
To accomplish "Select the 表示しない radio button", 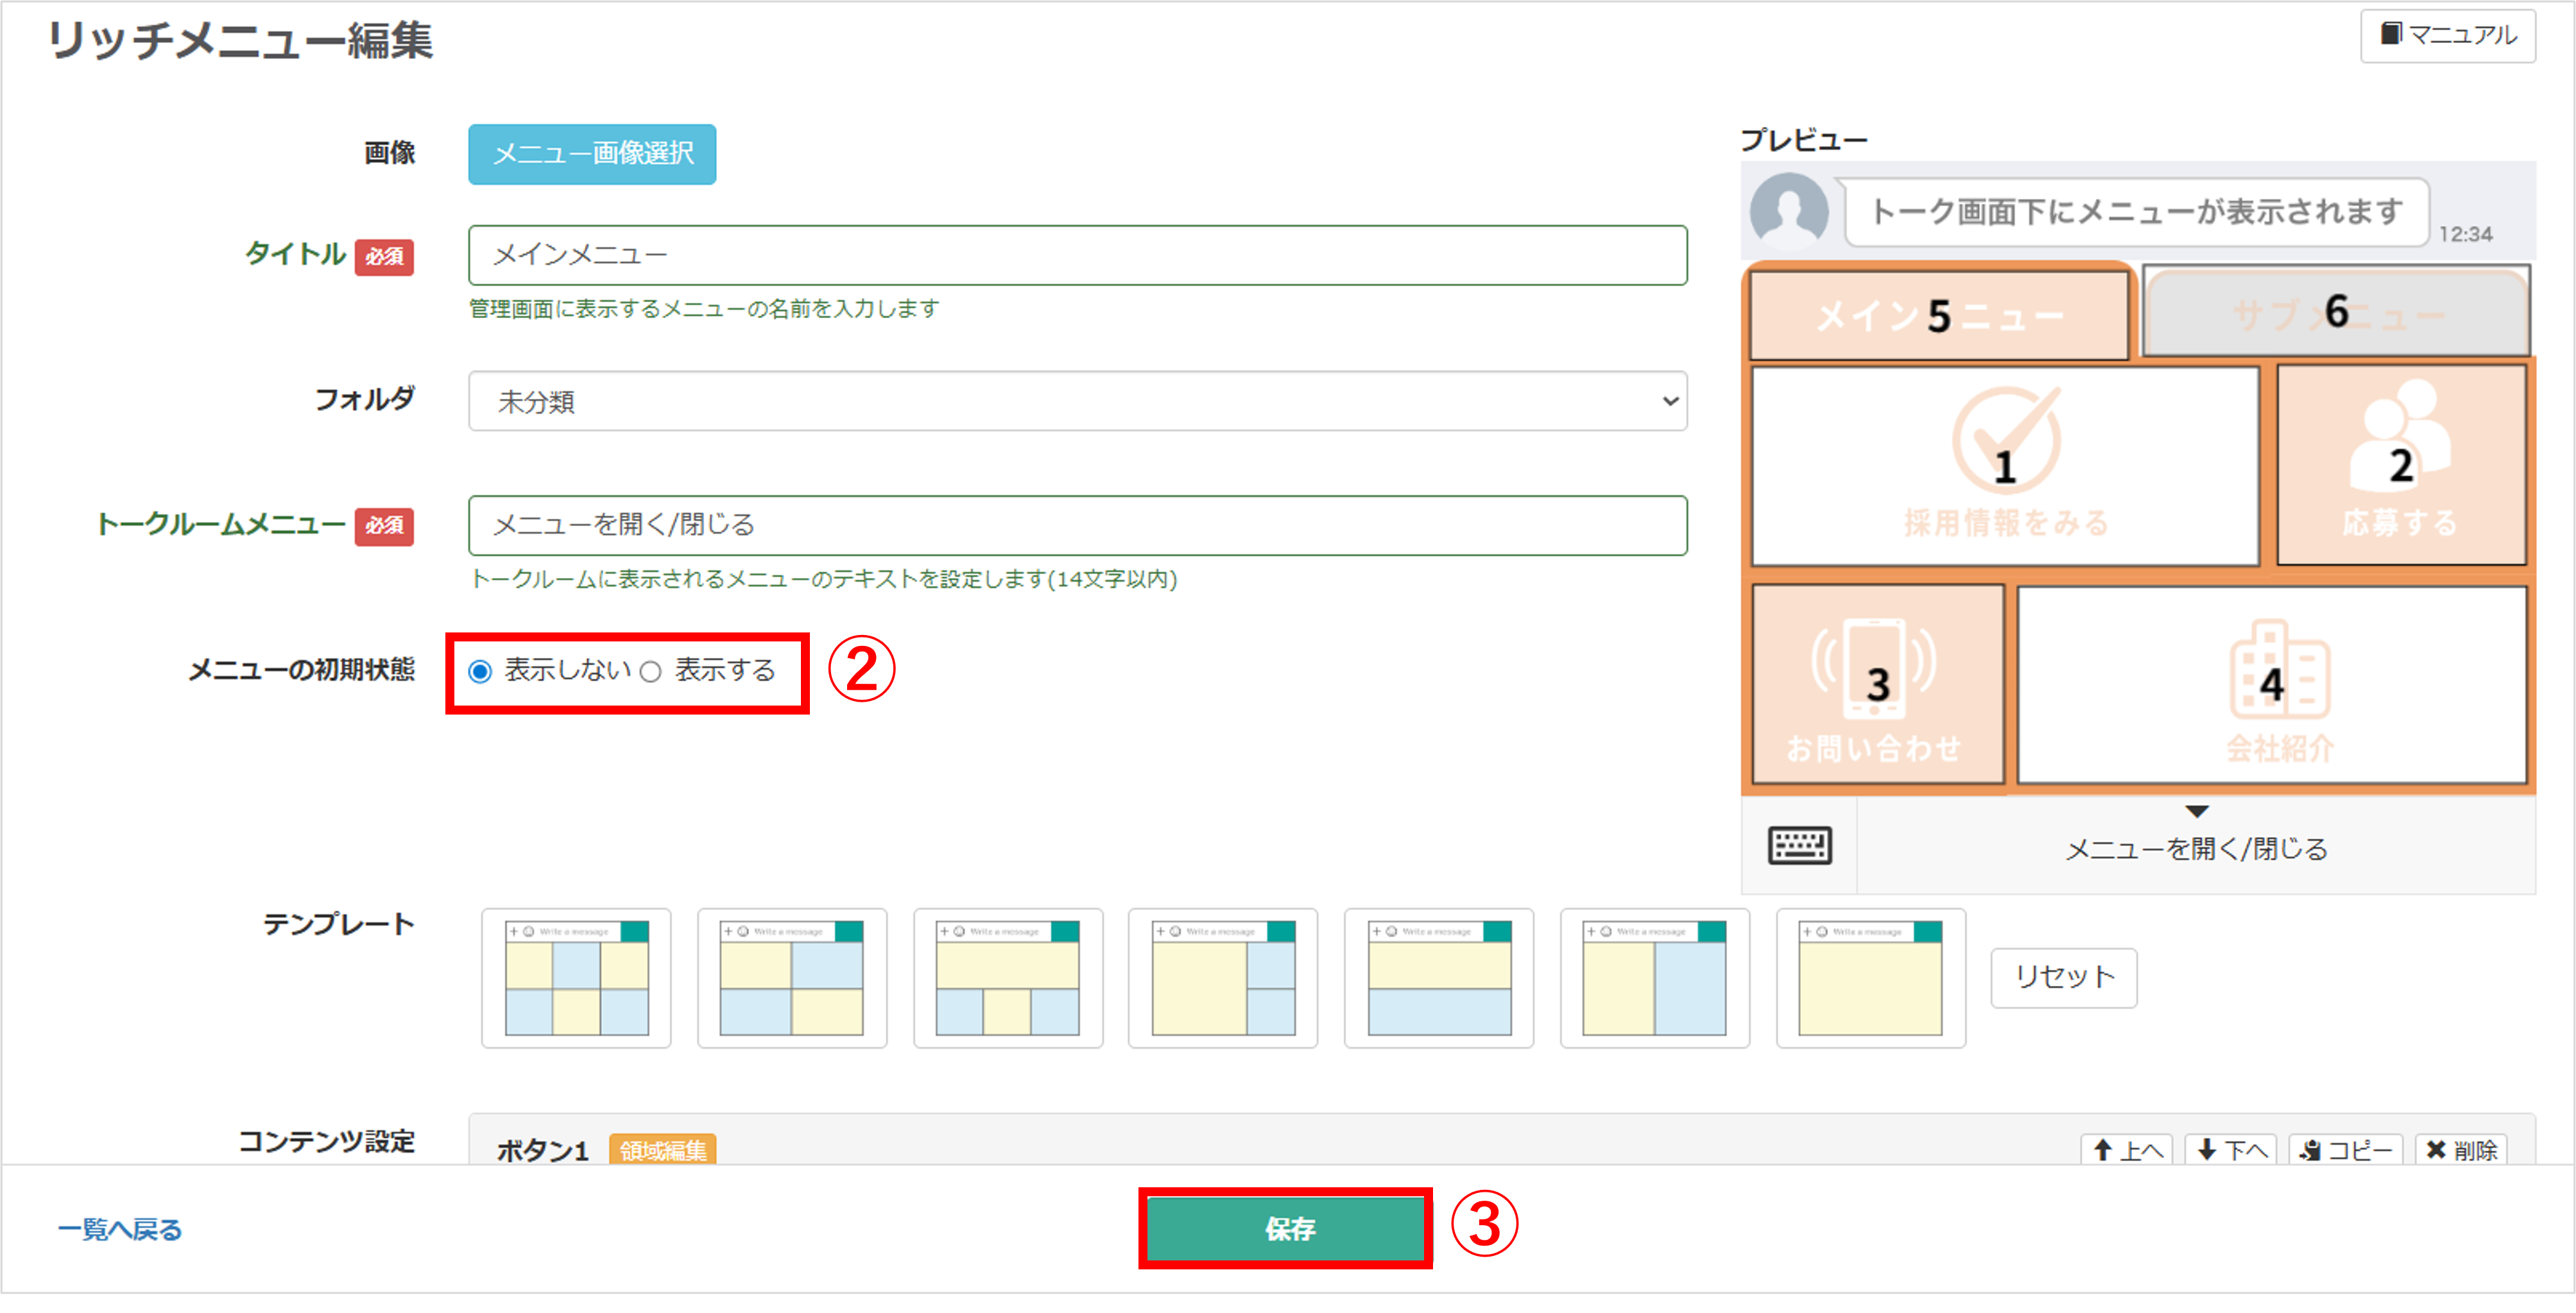I will [481, 672].
